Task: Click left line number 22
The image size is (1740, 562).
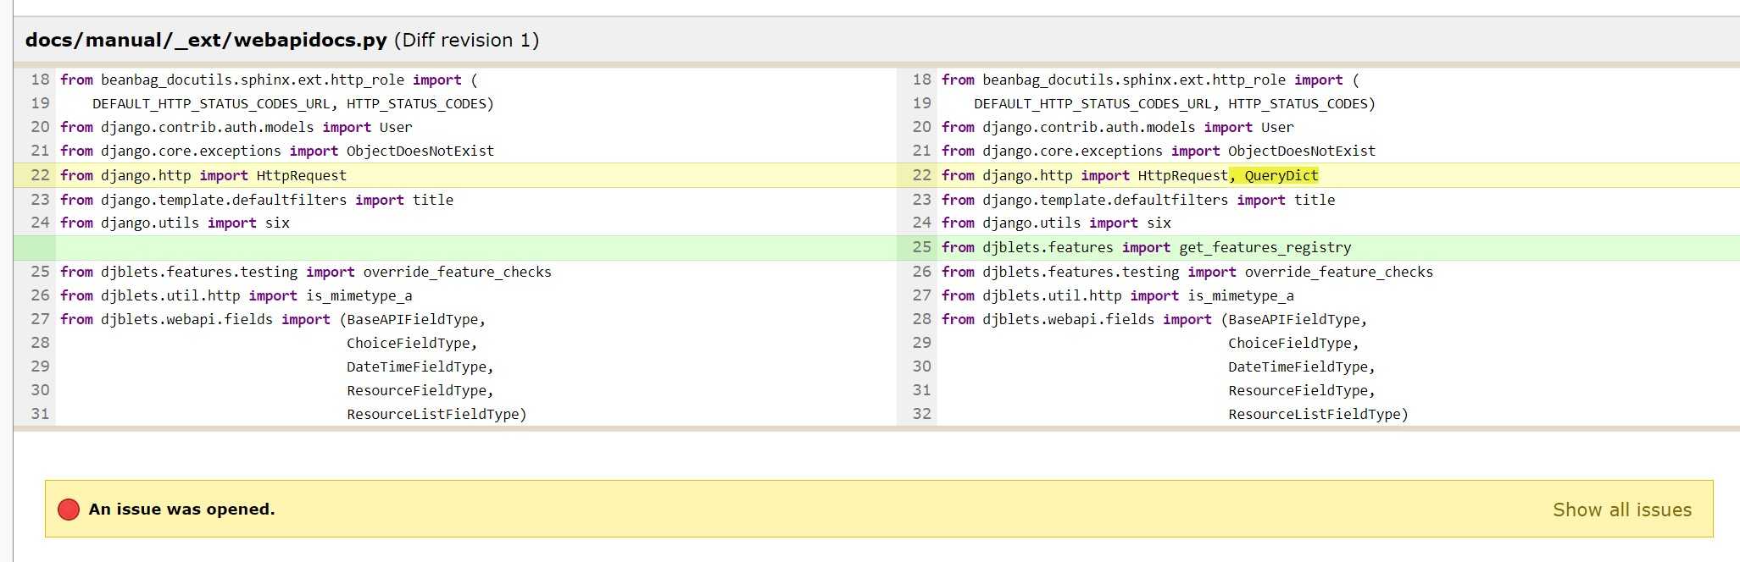Action: point(40,175)
